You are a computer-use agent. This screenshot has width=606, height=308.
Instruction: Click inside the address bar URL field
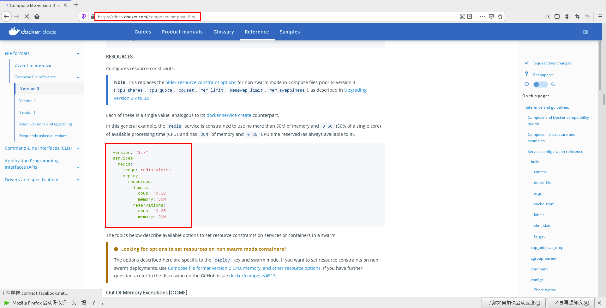coord(147,16)
